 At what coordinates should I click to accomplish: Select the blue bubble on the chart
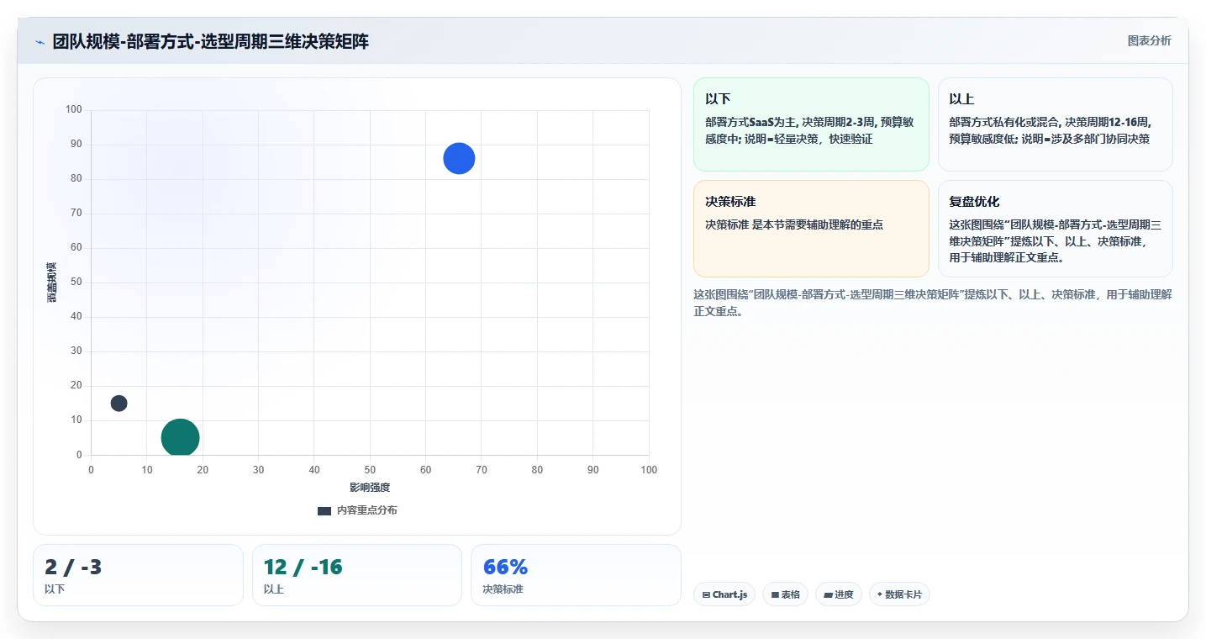click(x=459, y=158)
